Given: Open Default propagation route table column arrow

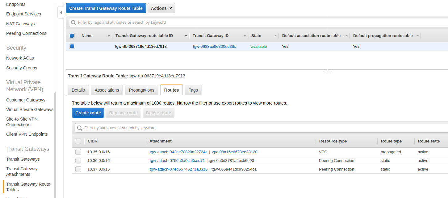Looking at the screenshot, I should 417,36.
